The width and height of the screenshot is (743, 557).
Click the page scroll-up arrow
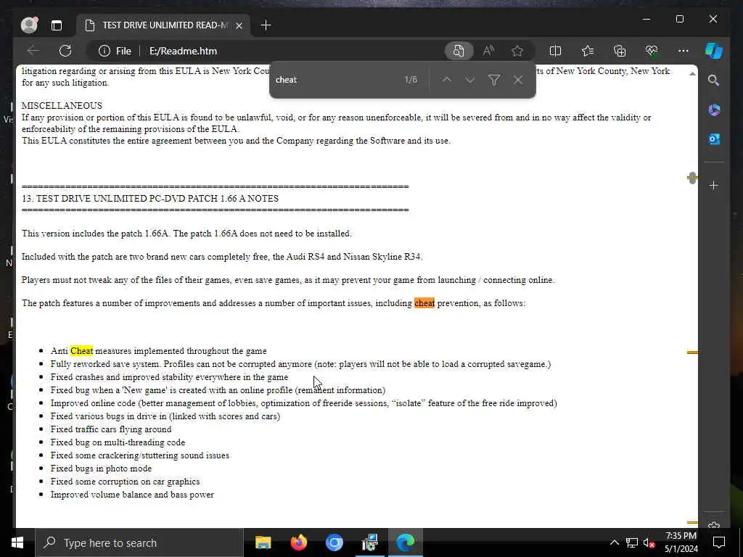point(692,74)
